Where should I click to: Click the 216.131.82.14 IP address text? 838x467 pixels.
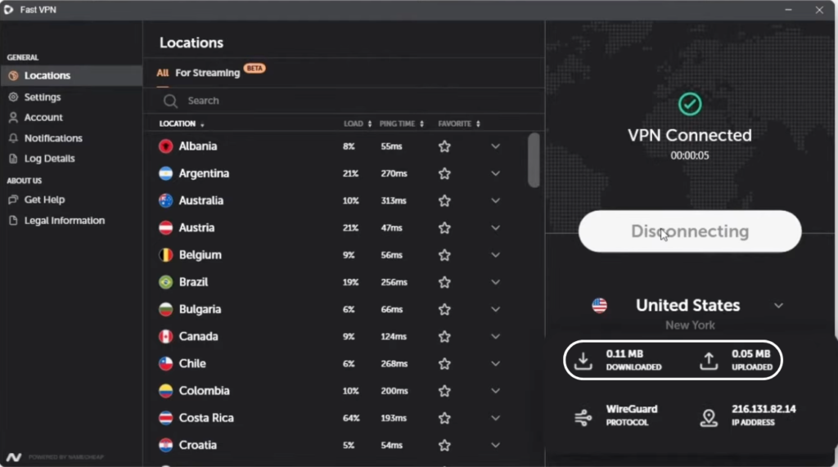764,409
